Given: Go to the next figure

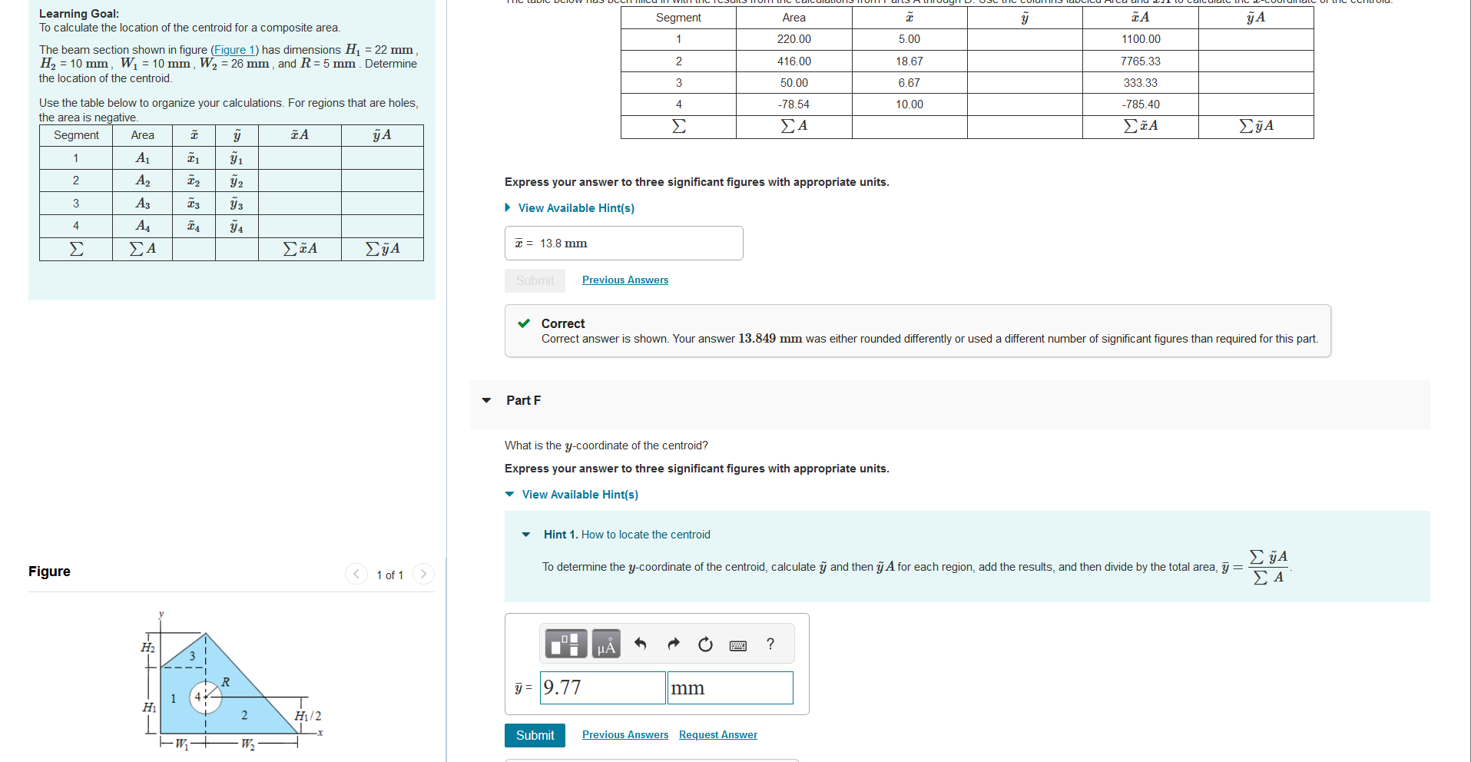Looking at the screenshot, I should pyautogui.click(x=423, y=574).
